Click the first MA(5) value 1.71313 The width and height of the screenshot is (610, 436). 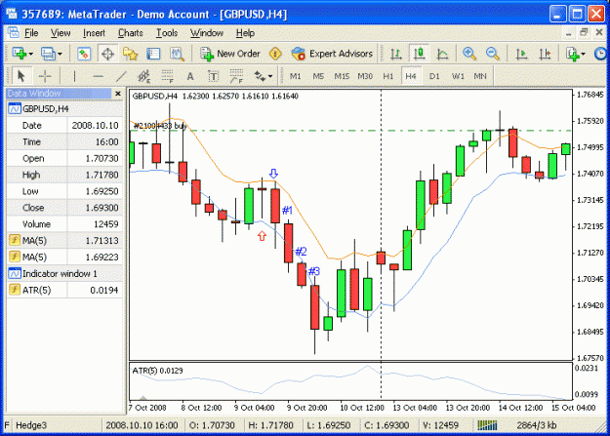tap(102, 241)
